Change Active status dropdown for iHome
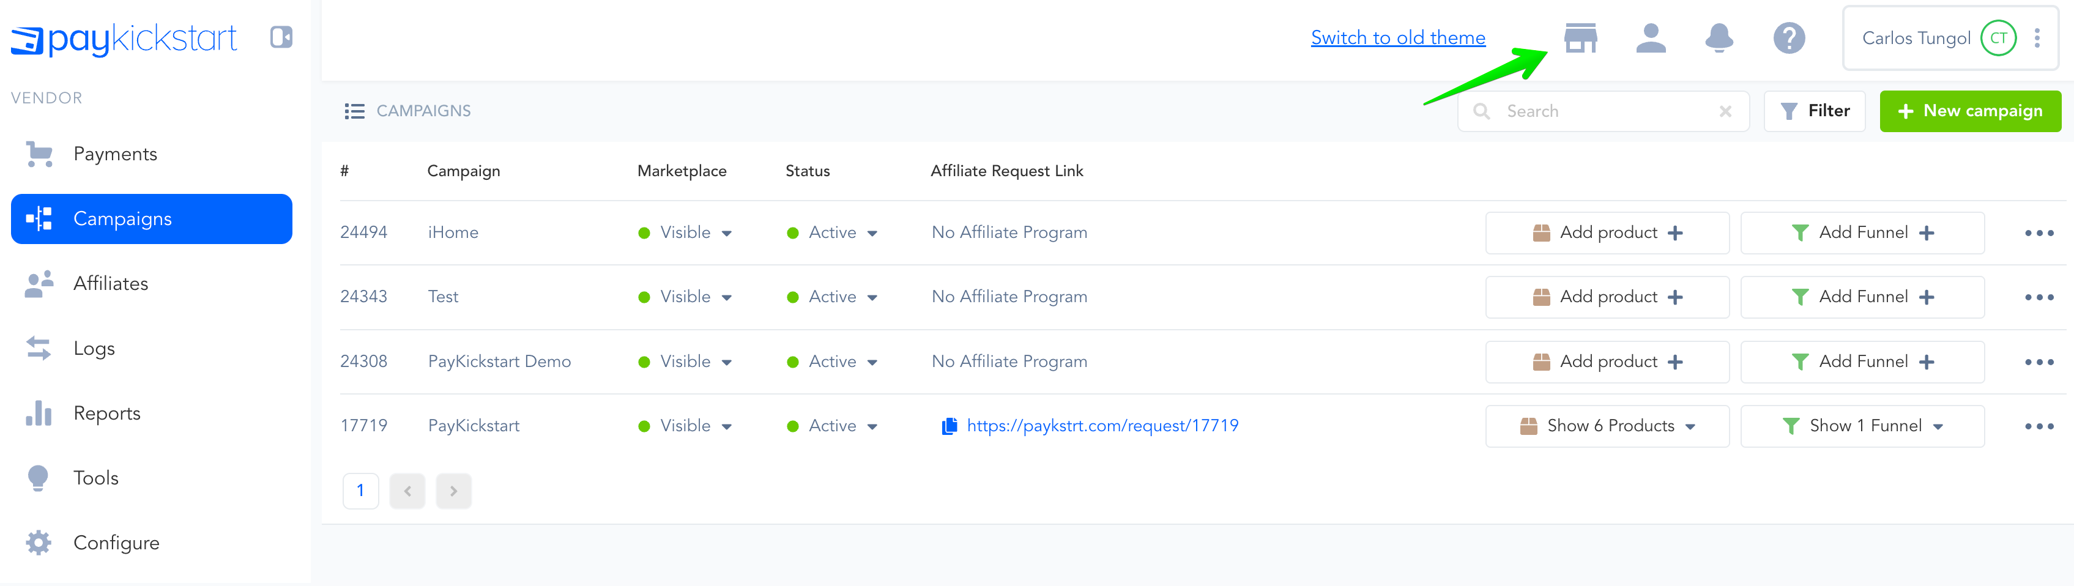Screen dimensions: 2074x586 pos(833,232)
